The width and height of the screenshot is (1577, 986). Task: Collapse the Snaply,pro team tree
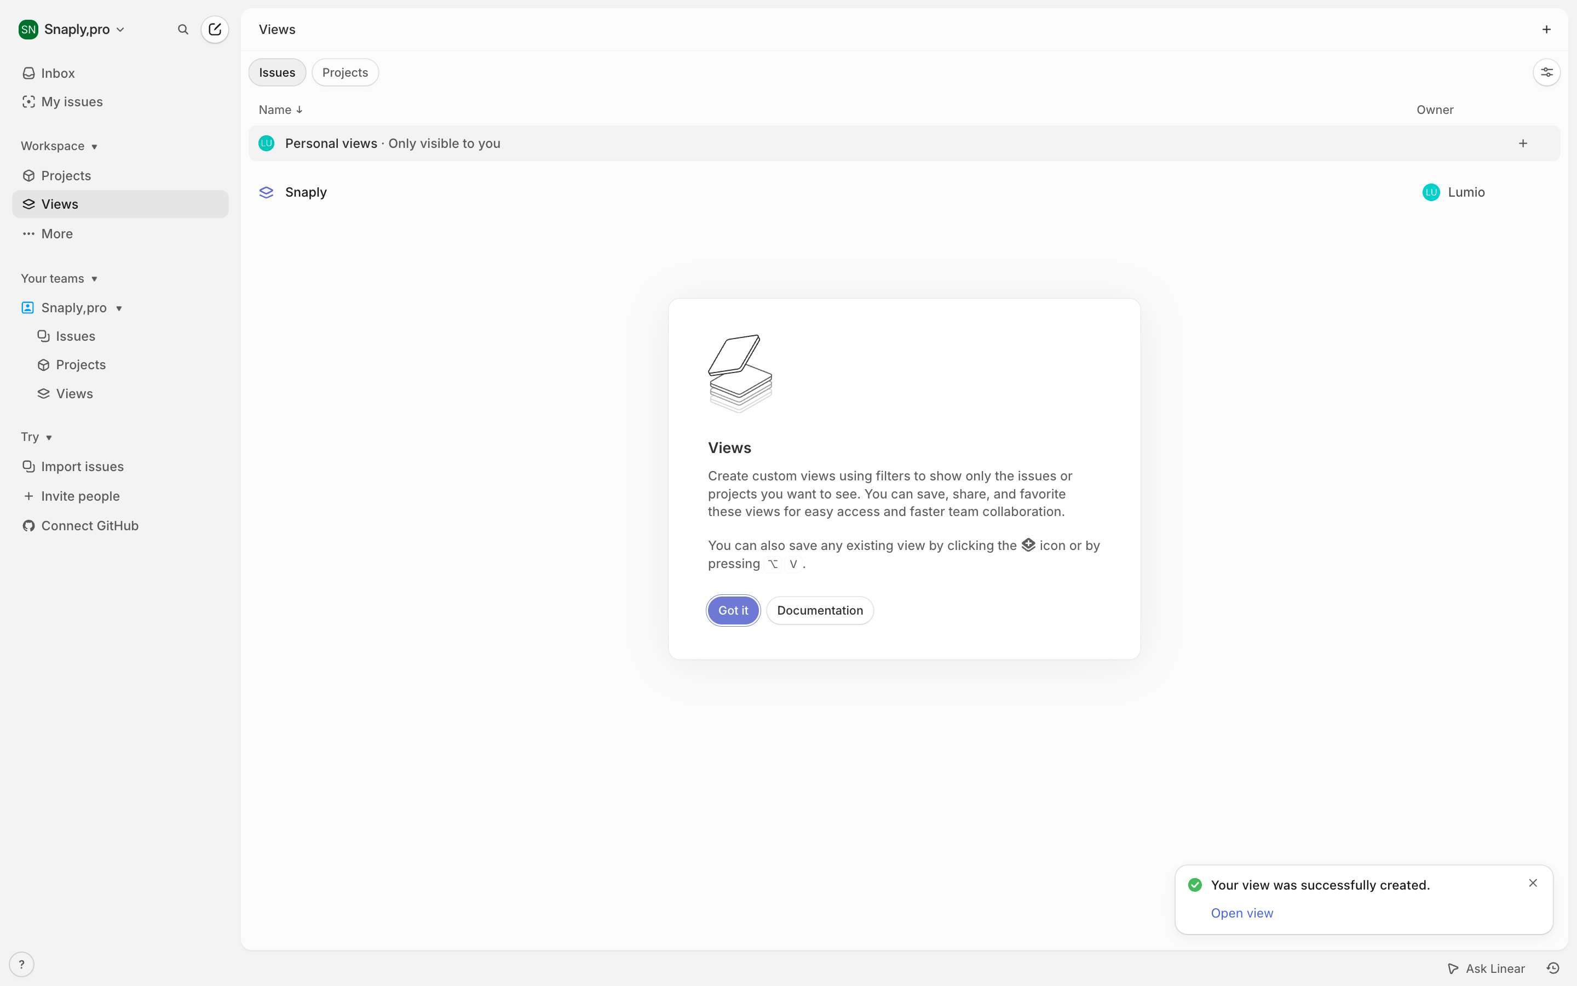coord(119,308)
